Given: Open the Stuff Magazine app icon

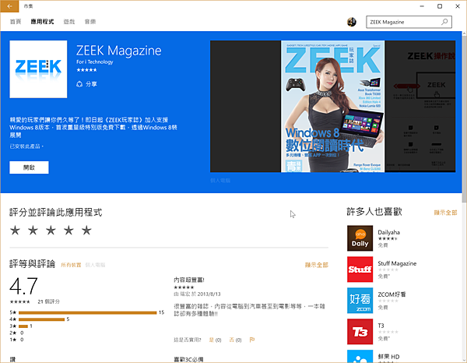Looking at the screenshot, I should (360, 269).
